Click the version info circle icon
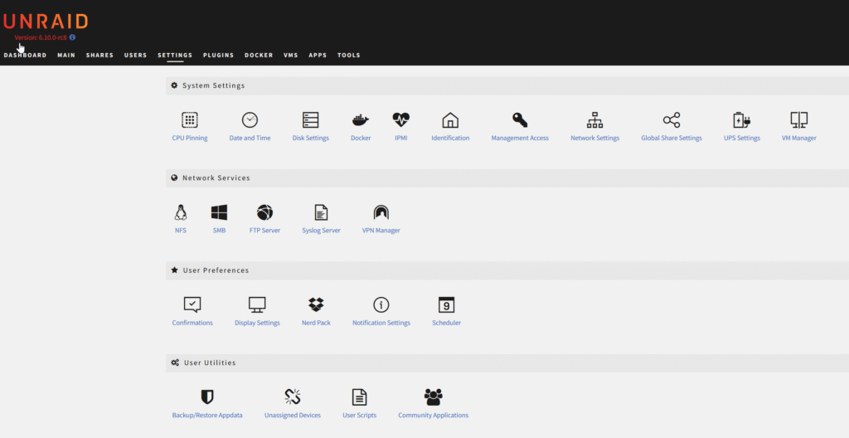 72,37
